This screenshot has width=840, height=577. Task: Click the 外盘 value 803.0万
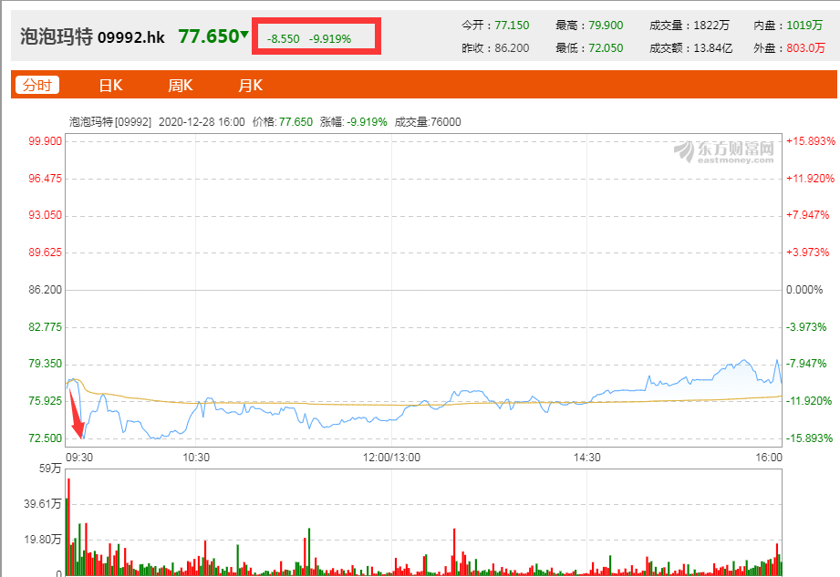point(805,48)
